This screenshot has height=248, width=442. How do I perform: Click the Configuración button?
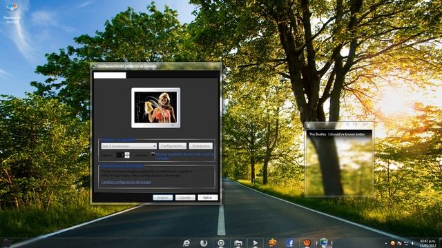173,146
